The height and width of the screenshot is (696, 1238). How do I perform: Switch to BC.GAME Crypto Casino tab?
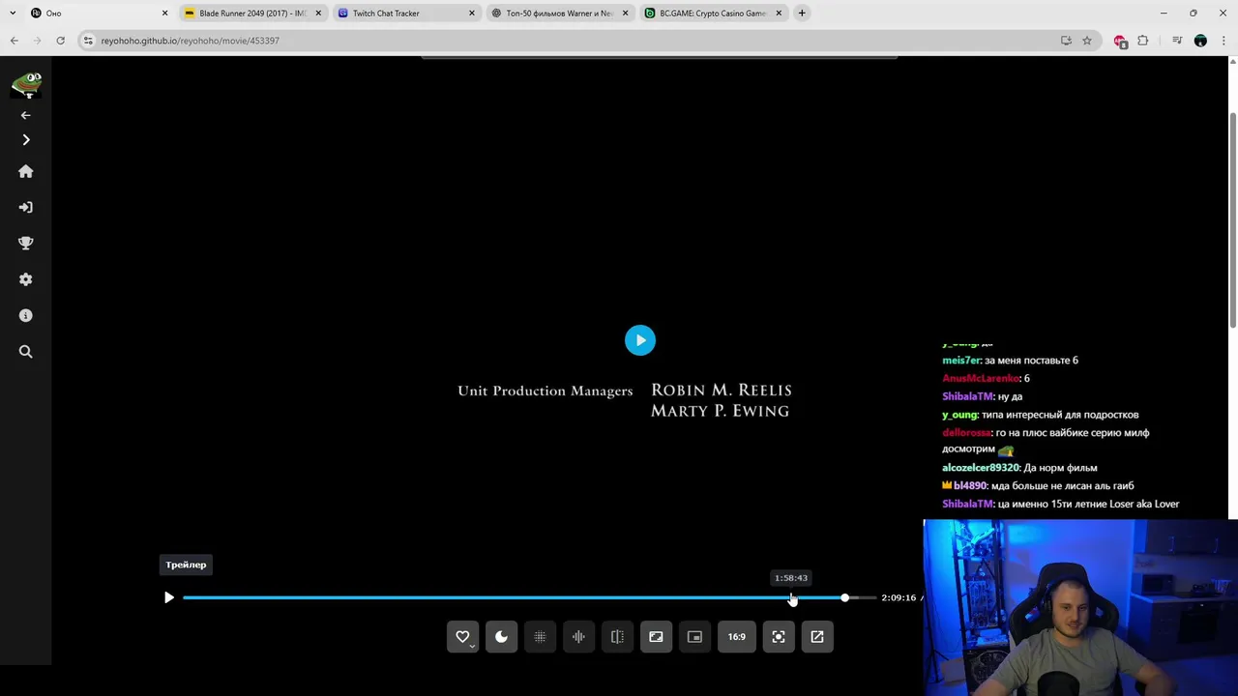[x=713, y=14]
